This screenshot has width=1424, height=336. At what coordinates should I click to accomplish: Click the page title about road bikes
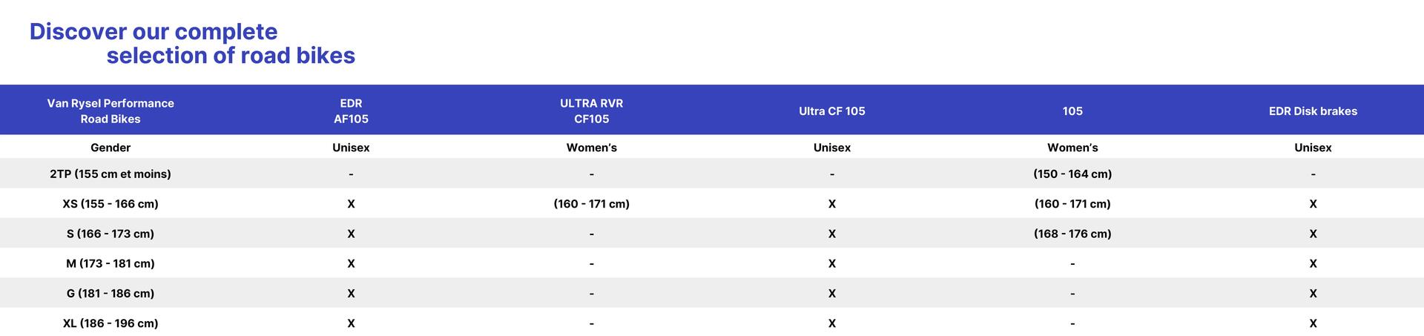point(192,43)
